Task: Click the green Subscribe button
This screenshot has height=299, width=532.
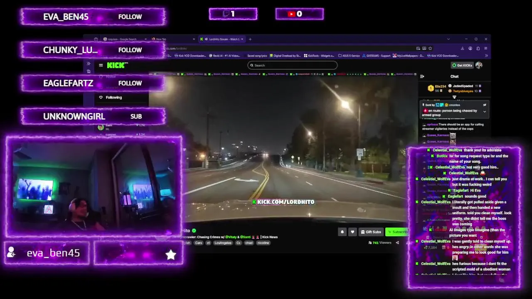Action: click(397, 232)
